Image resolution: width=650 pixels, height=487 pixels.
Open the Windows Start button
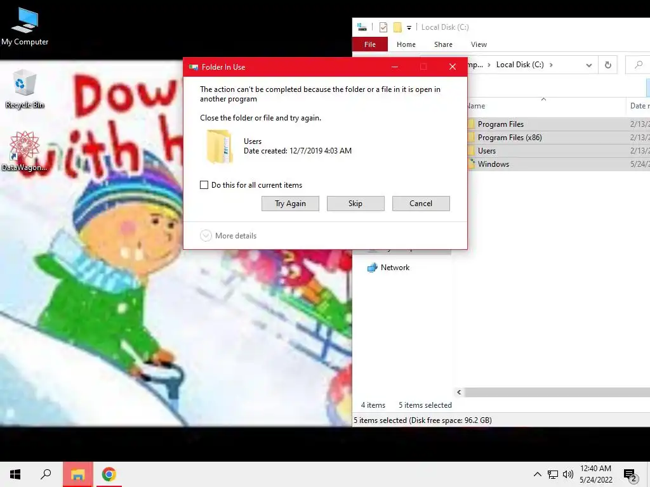(x=15, y=474)
